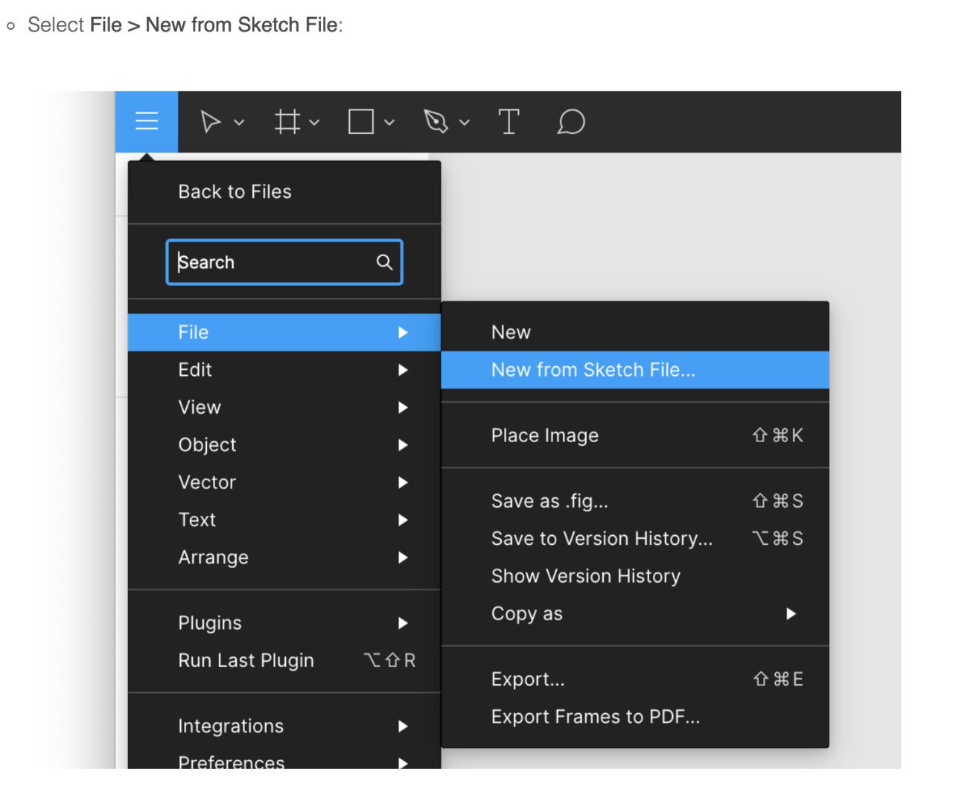Open the Edit submenu
Screen dimensions: 953x789
click(x=284, y=370)
